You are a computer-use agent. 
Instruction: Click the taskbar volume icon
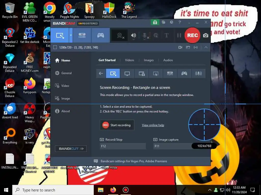point(228,190)
